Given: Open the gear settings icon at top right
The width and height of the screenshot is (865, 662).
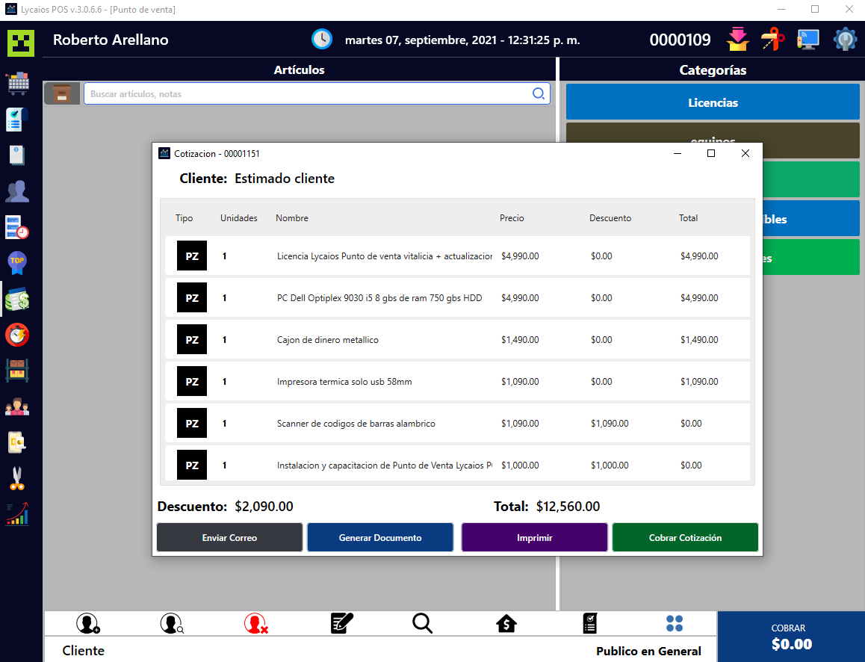Looking at the screenshot, I should point(845,40).
